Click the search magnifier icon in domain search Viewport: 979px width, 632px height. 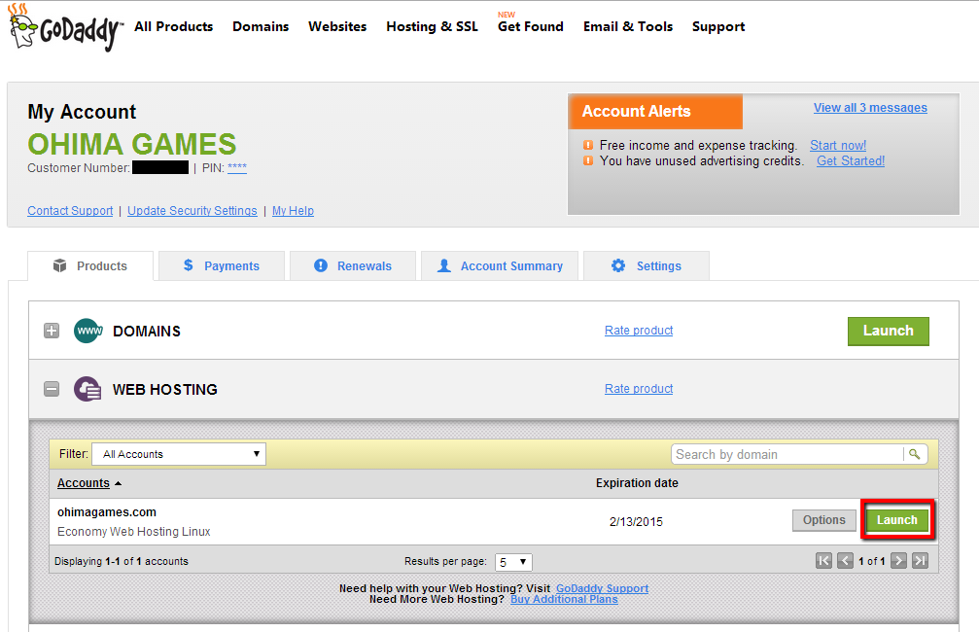point(915,454)
